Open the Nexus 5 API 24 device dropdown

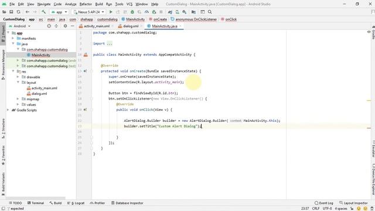coord(88,12)
